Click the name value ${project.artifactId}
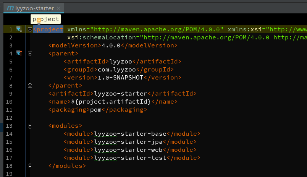This screenshot has width=307, height=177. tap(111, 102)
